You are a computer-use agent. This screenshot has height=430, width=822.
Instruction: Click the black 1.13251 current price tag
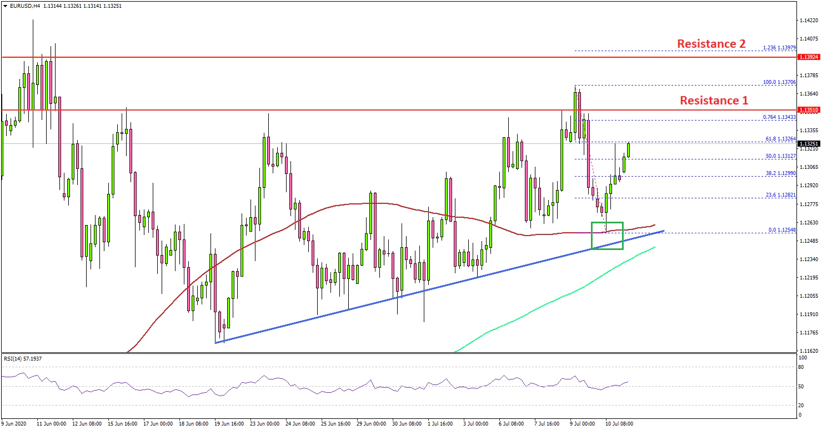pyautogui.click(x=808, y=143)
